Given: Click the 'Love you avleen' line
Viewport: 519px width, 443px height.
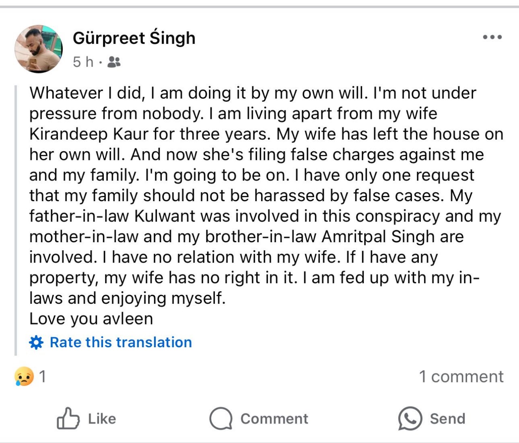Looking at the screenshot, I should (x=91, y=319).
